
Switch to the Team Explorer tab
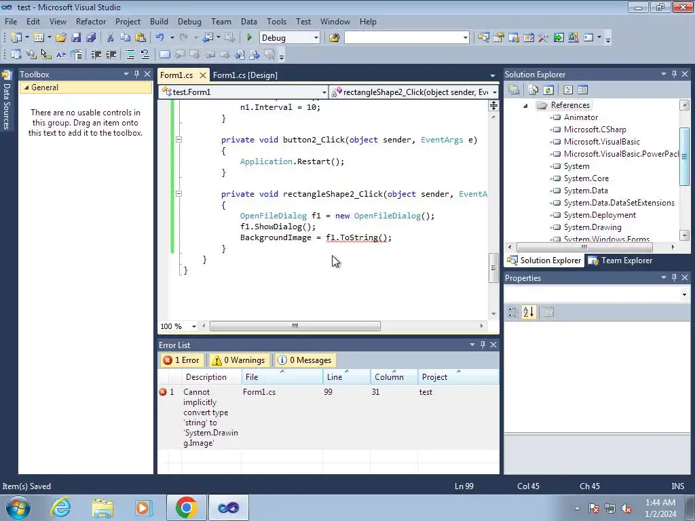(x=620, y=260)
